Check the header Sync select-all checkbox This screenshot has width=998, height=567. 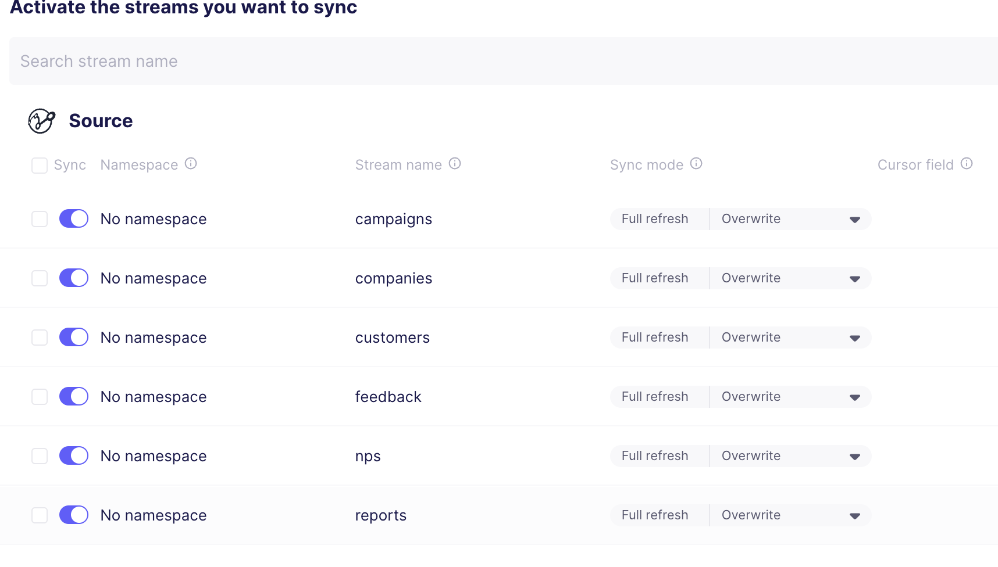coord(39,165)
